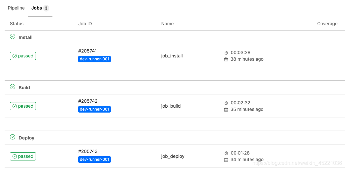Click the job_install name
345x169 pixels.
172,56
